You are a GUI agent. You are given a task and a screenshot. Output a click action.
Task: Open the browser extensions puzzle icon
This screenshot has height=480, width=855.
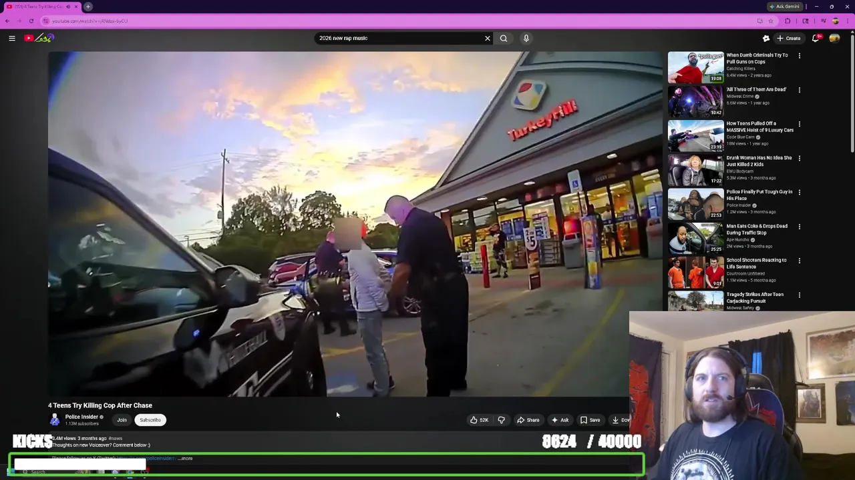788,21
